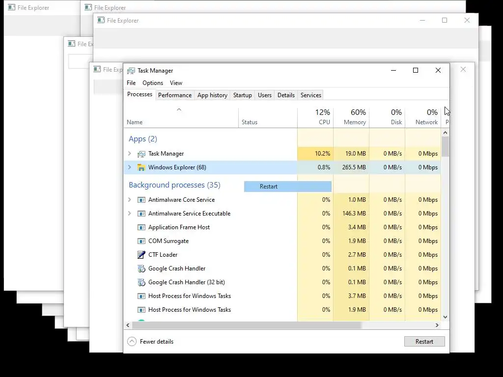
Task: Expand the Windows Explorer (68) process group
Action: tap(130, 167)
